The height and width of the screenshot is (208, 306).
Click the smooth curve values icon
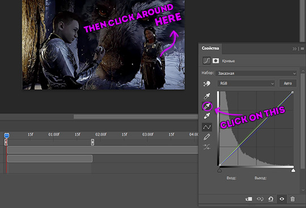coord(207,147)
